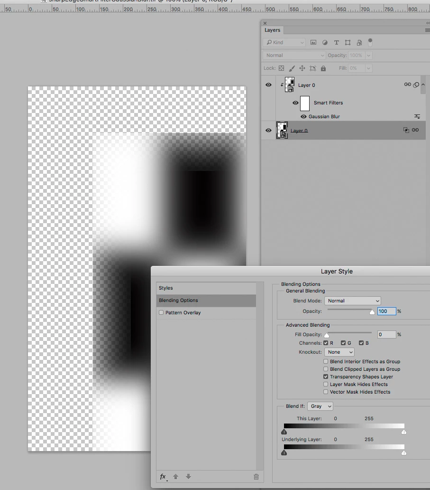
Task: Click the adjustment layer filter icon
Action: pos(325,43)
